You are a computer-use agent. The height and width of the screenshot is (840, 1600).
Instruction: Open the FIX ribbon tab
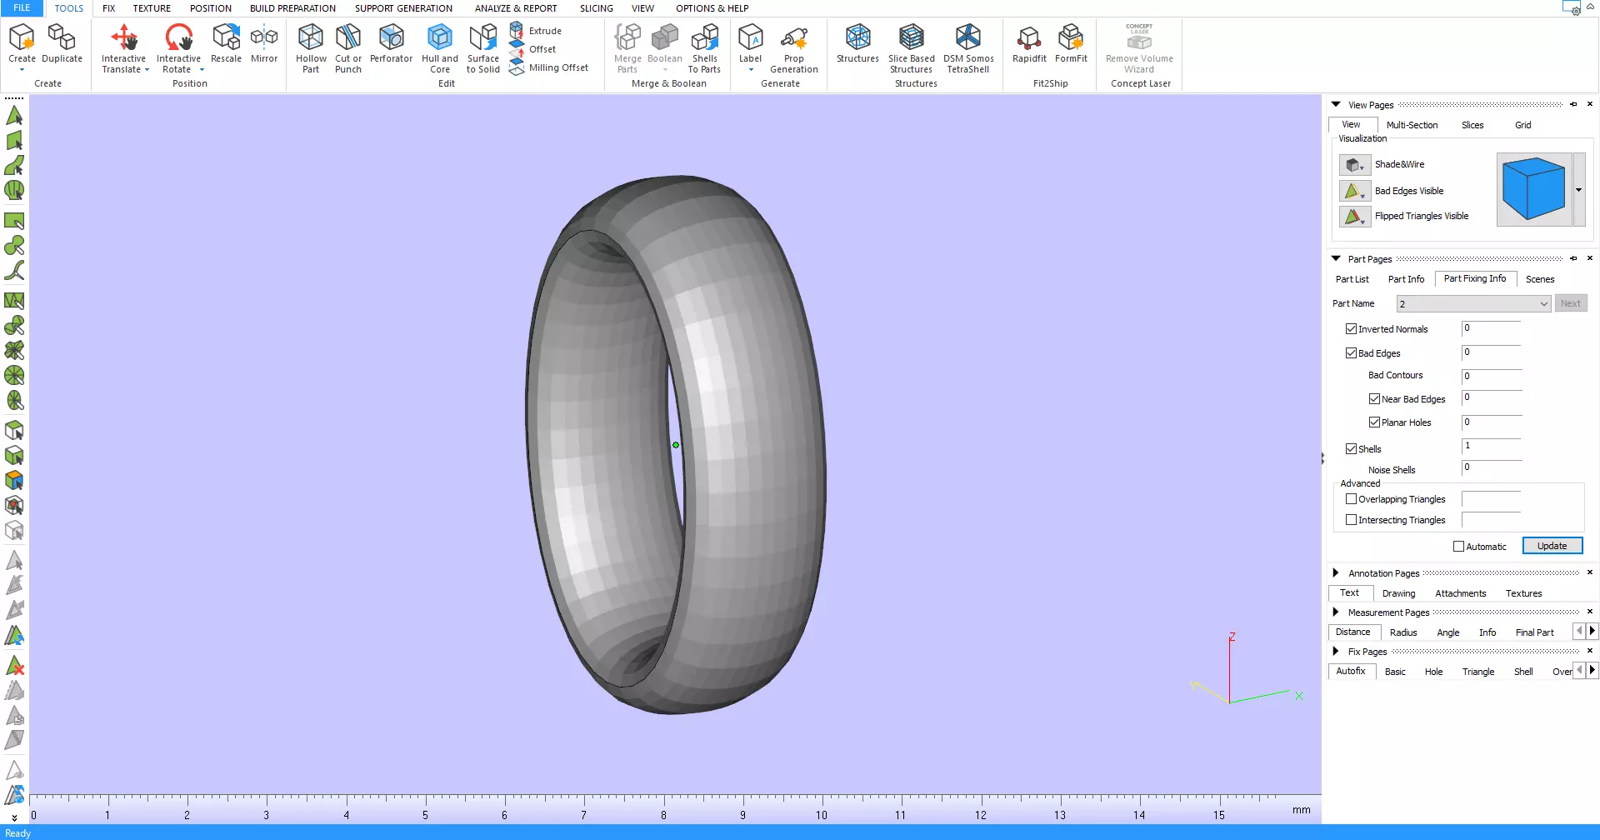[108, 8]
